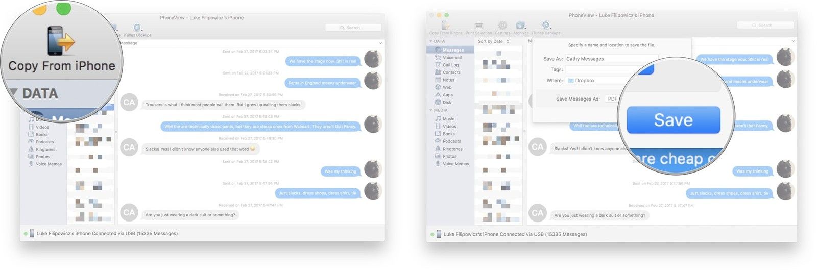Click the large blue Save button

point(673,120)
